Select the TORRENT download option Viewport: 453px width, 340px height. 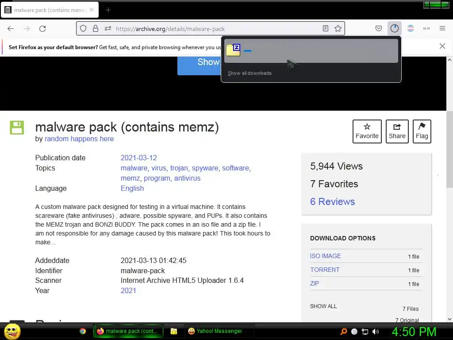click(x=325, y=270)
